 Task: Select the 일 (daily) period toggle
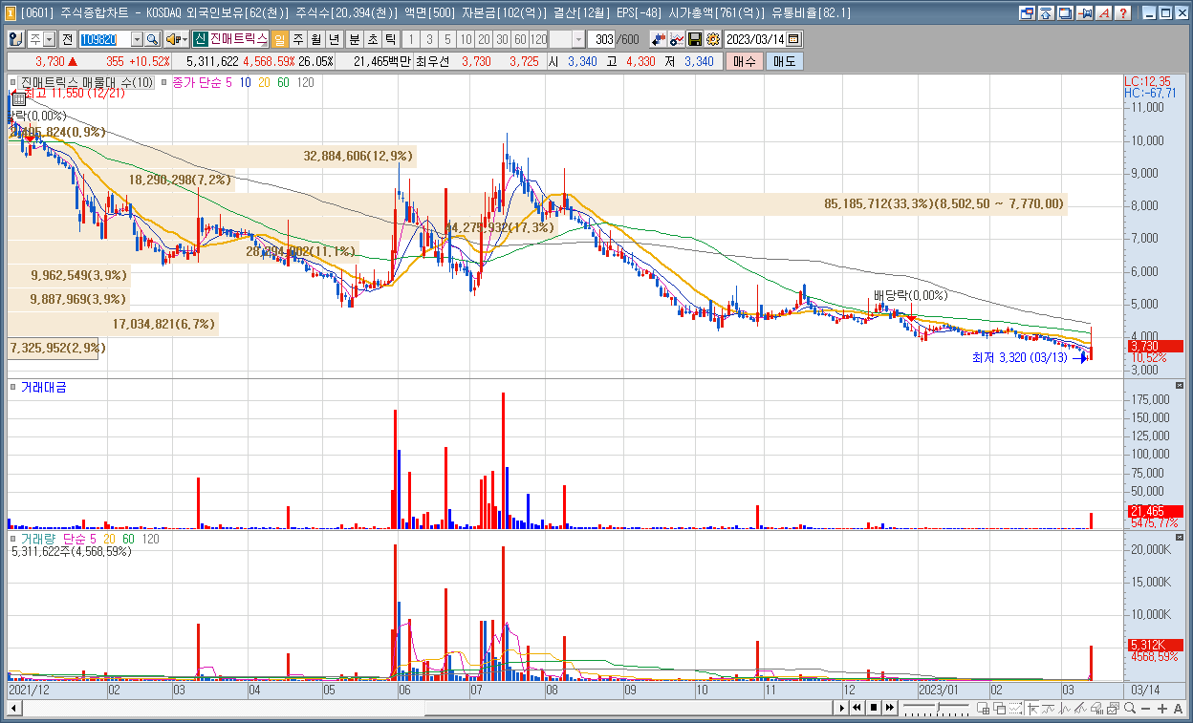click(279, 39)
